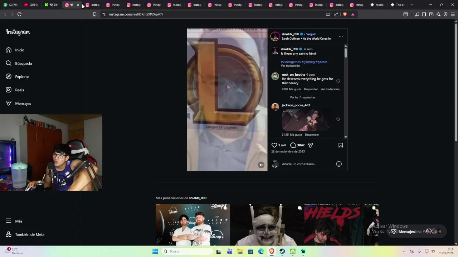Screen dimensions: 458x257
Task: Click Seguir next to shields_090
Action: pyautogui.click(x=311, y=34)
